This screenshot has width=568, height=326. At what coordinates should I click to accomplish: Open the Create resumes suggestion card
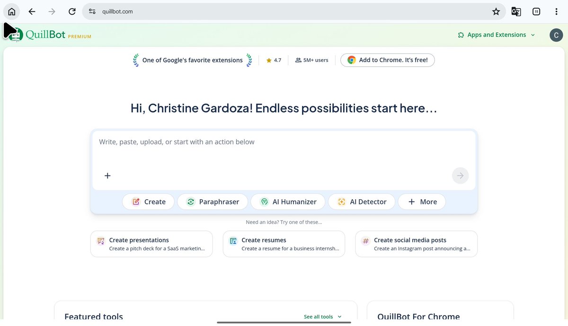(284, 244)
